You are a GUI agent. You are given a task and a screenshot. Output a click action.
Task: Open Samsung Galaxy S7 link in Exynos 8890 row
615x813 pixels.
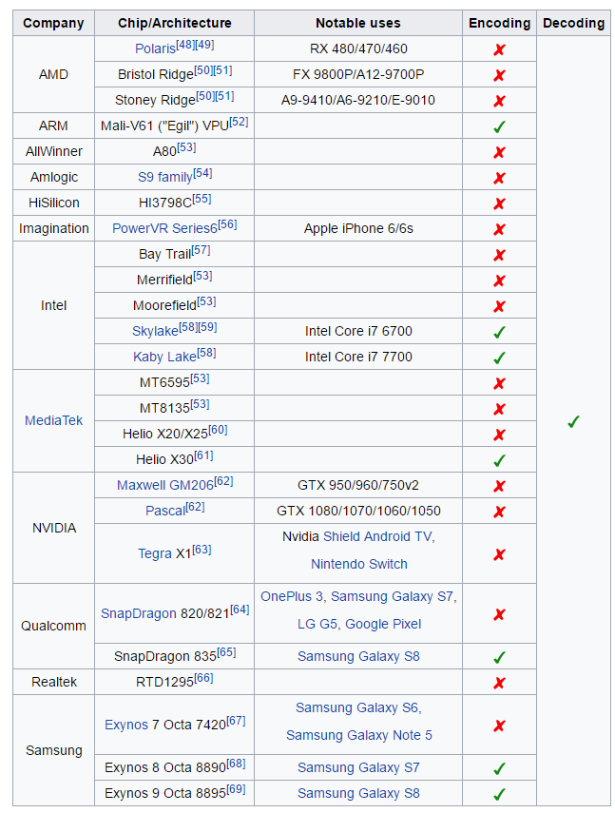click(358, 768)
